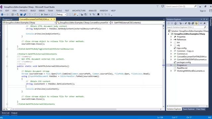Save the current file with Save icon
Screen dimensions: 212x119
tap(21, 15)
